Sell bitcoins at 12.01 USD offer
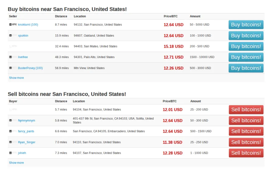Image resolution: width=273 pixels, height=173 pixels. click(x=246, y=109)
